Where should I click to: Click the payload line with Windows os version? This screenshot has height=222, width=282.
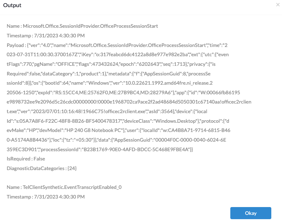[x=109, y=83]
